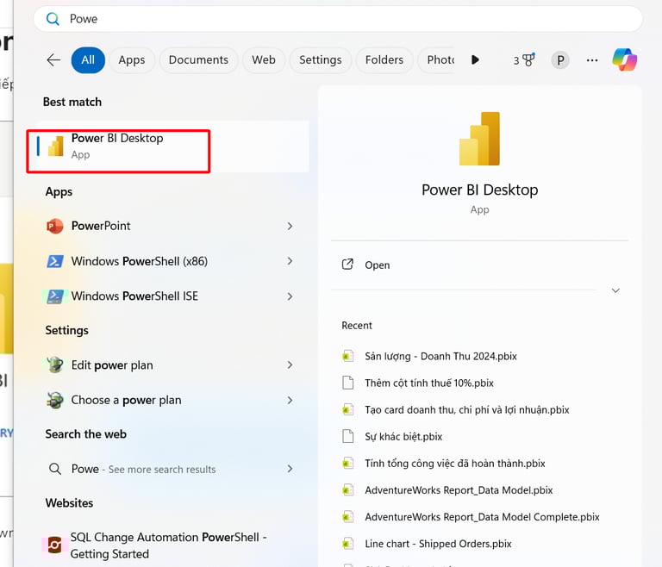Open the Edit power plan setting
Screen dimensions: 662x567
pos(170,364)
